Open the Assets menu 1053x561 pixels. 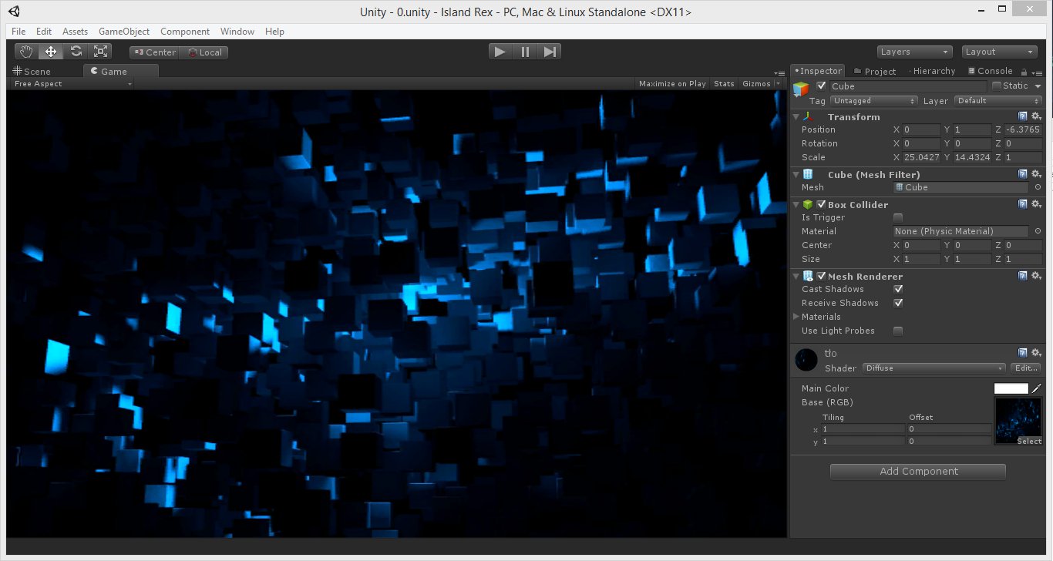[x=76, y=32]
